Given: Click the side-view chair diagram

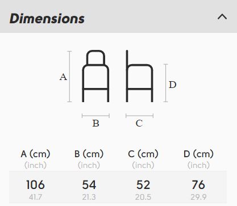Looking at the screenshot, I should [139, 76].
